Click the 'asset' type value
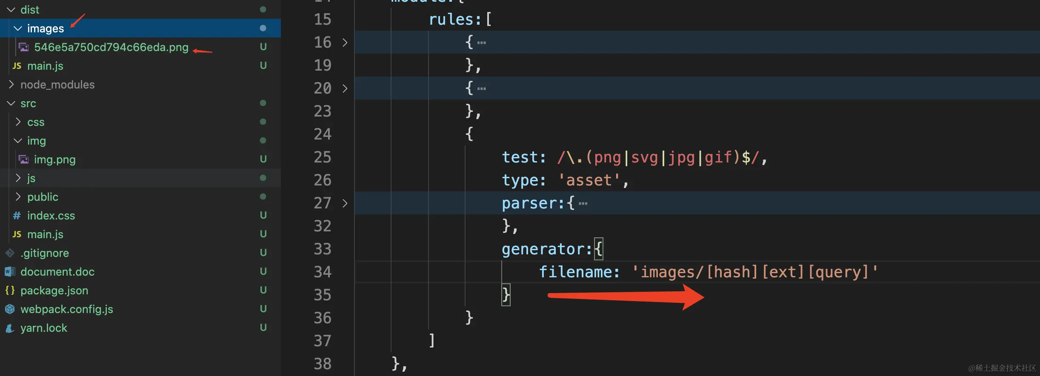The image size is (1040, 376). tap(589, 180)
